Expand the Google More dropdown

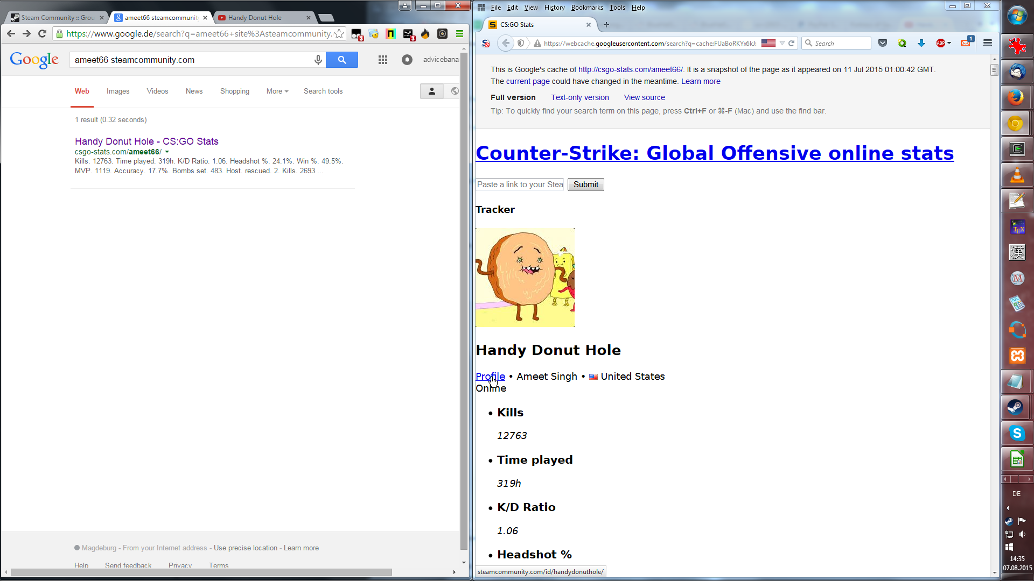[277, 91]
